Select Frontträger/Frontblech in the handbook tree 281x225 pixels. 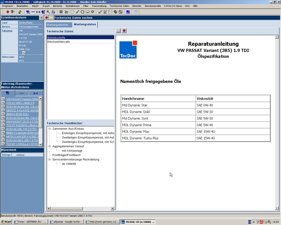66,155
